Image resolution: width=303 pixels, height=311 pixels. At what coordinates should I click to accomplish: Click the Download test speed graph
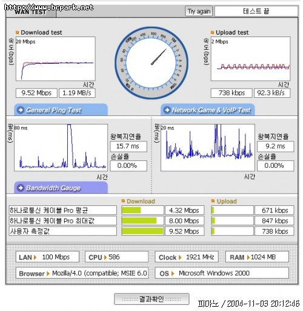tap(56, 59)
